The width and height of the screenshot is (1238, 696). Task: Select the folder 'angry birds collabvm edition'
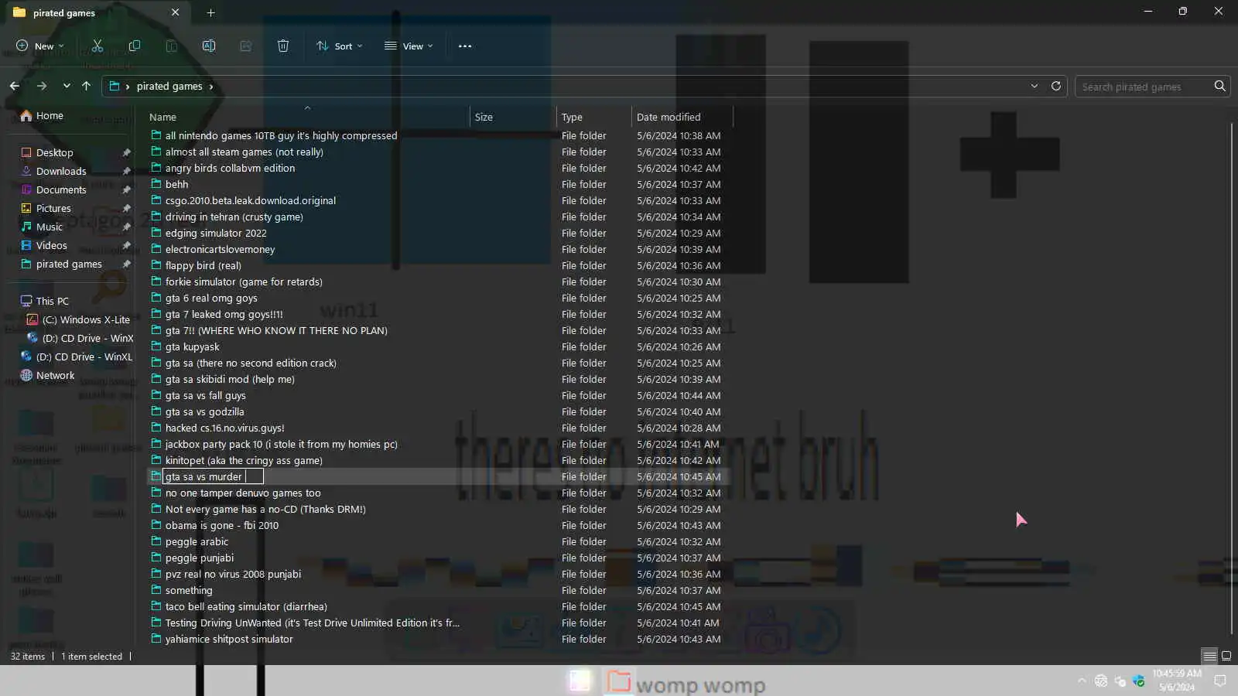click(x=230, y=168)
